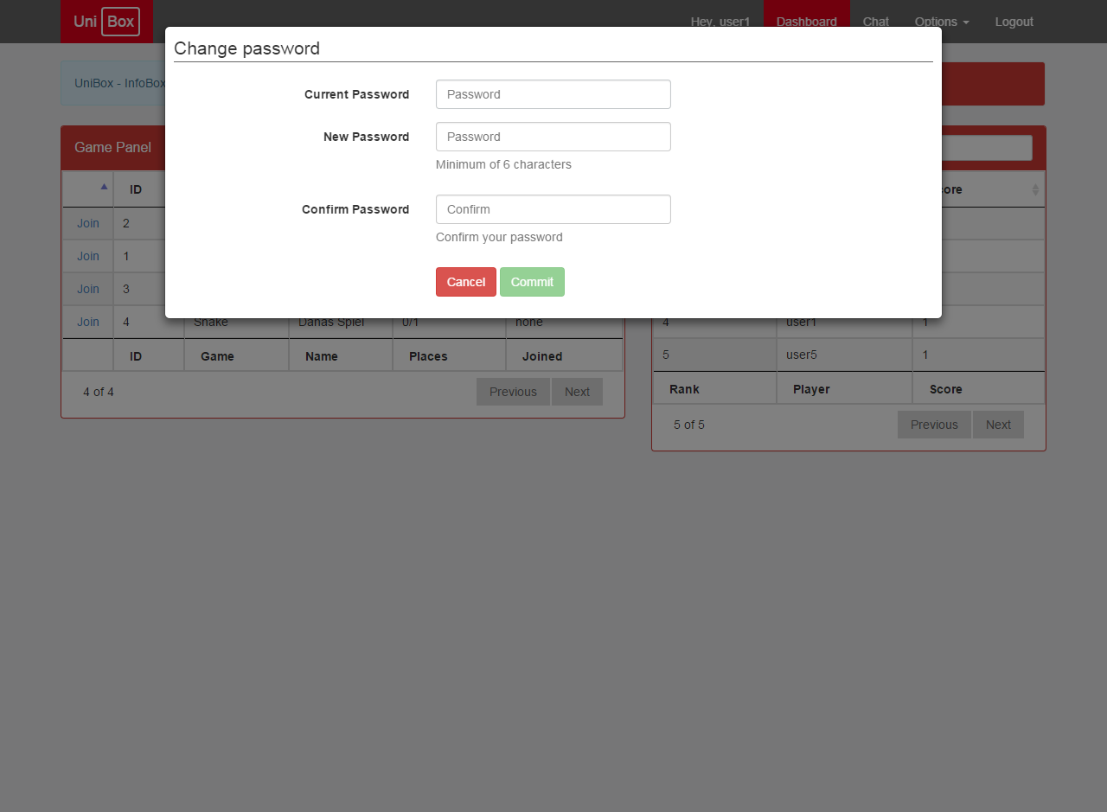Join game with ID 3
The height and width of the screenshot is (812, 1107).
(88, 289)
